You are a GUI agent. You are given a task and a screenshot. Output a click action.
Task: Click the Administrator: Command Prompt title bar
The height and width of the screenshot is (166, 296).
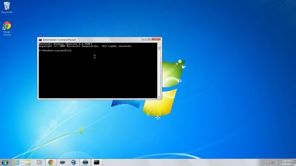coord(90,40)
